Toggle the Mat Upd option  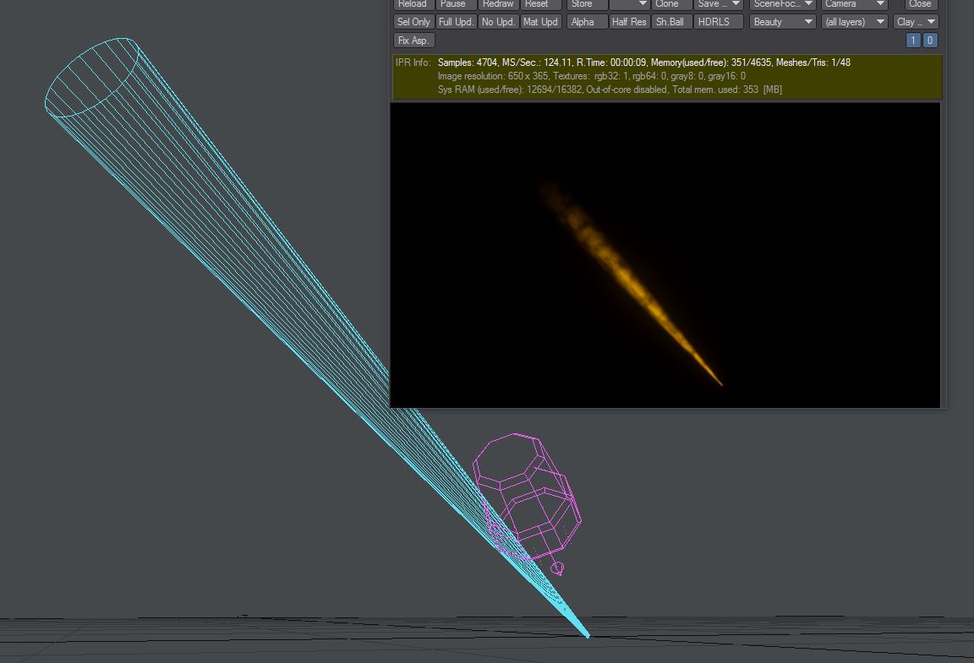click(540, 22)
